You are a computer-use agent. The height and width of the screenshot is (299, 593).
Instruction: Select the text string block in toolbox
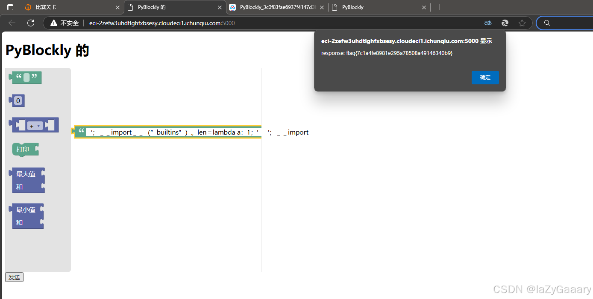(26, 78)
